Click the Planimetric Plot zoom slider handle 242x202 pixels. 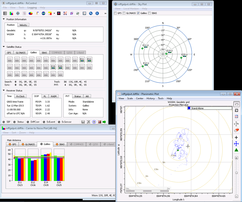coord(236,173)
